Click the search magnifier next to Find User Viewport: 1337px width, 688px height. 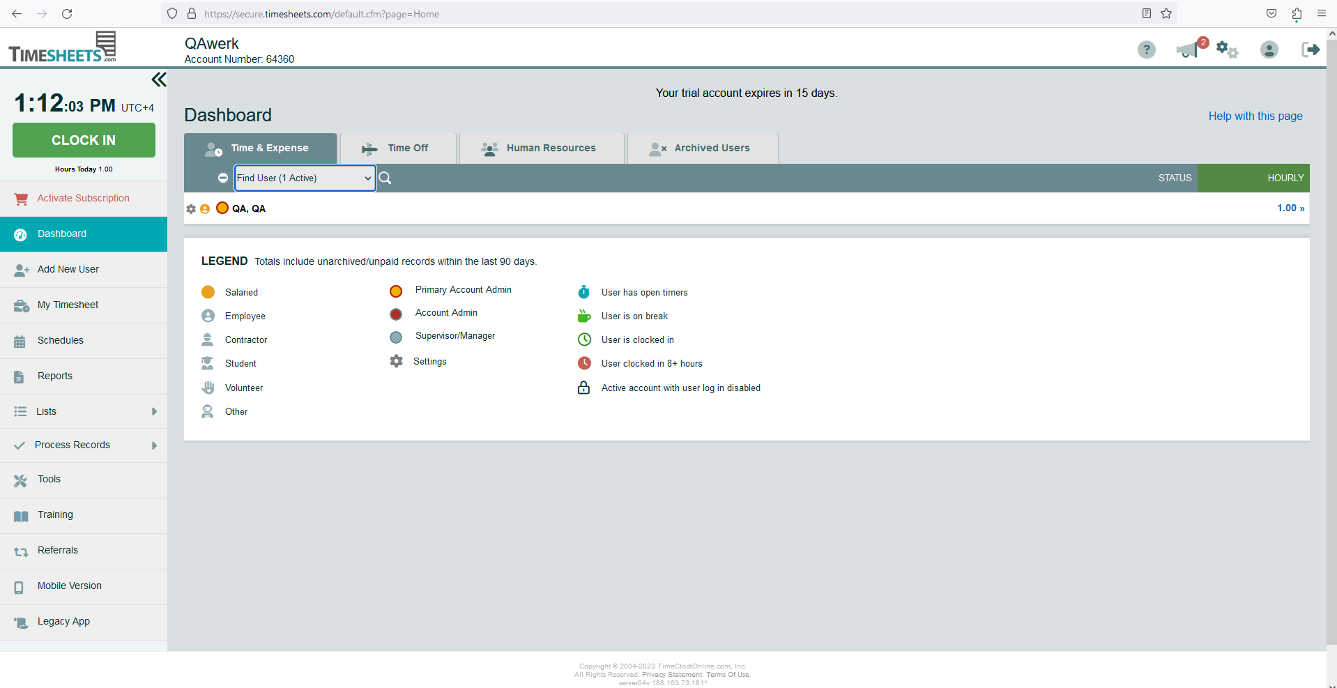[385, 178]
